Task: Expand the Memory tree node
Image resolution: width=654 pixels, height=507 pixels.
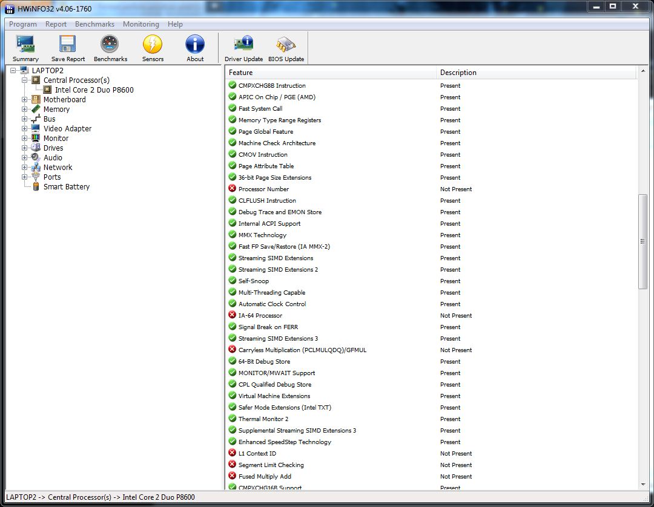Action: tap(25, 110)
